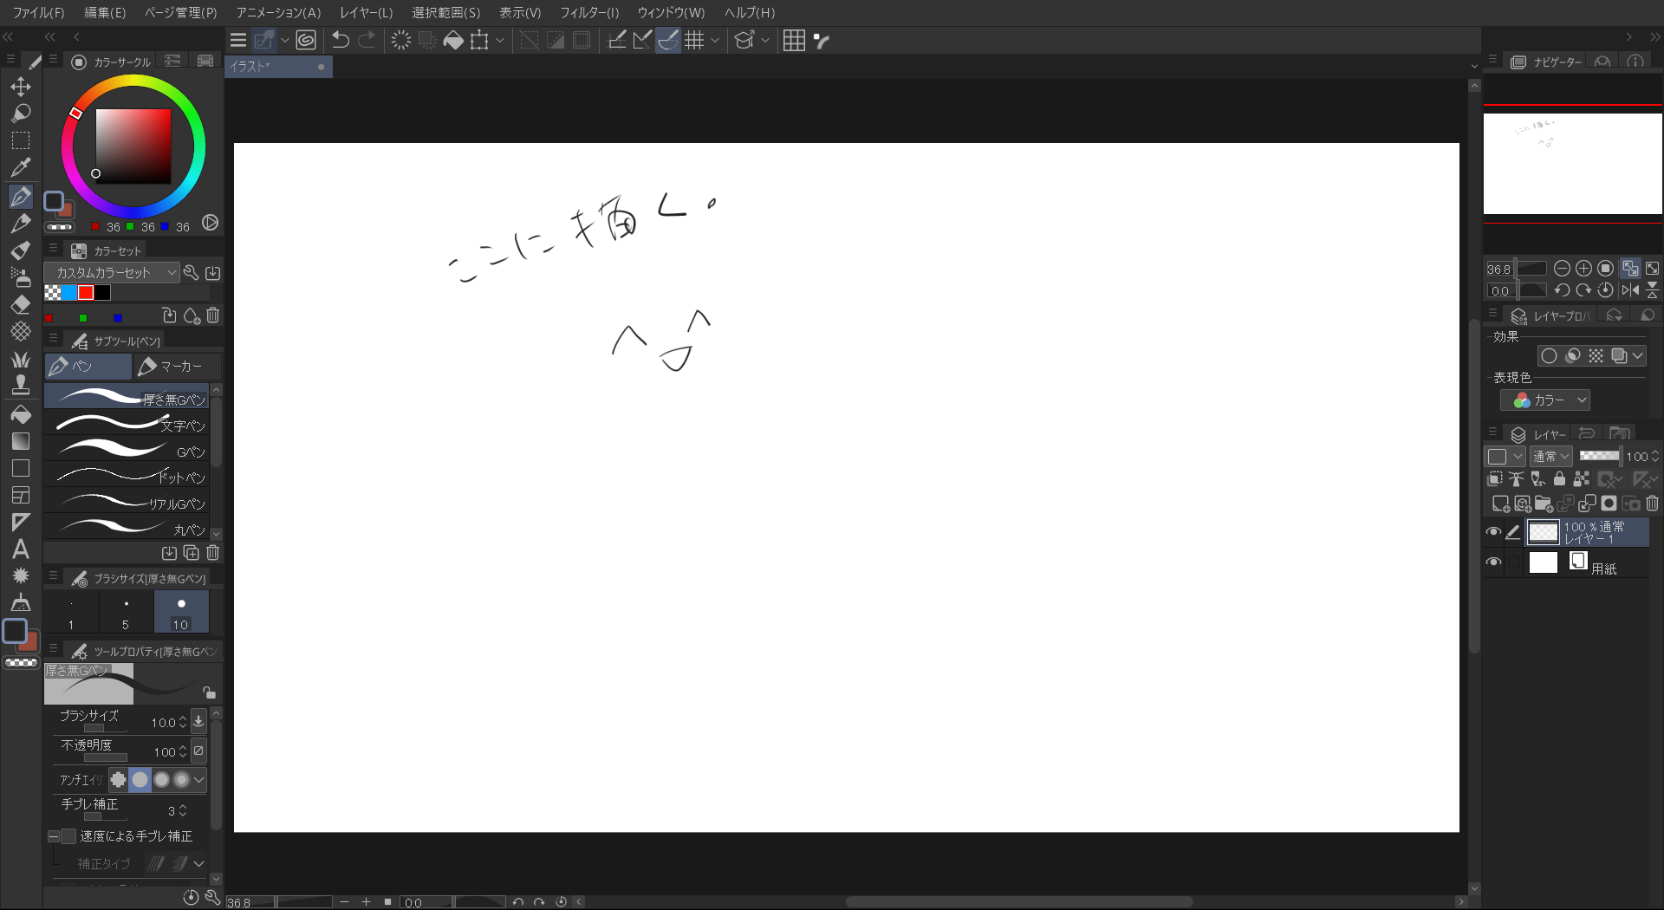
Task: Adjust 不透明度 slider bar
Action: [x=106, y=757]
